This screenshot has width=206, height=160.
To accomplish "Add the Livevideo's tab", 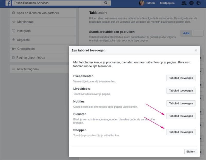I will click(x=181, y=91).
